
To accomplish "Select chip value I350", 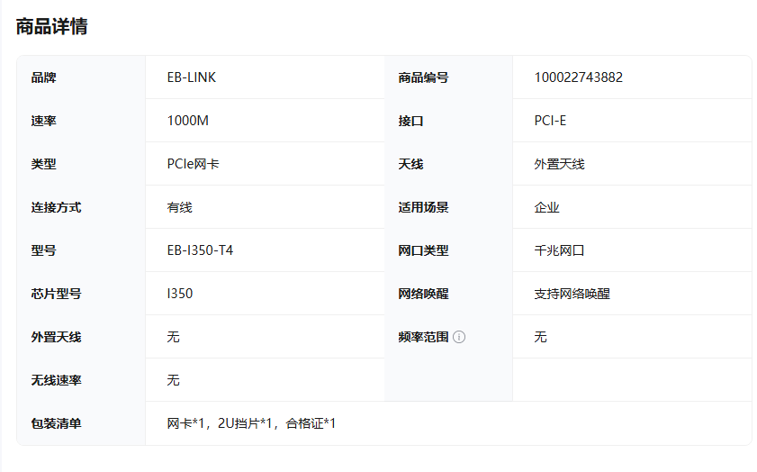I will [180, 294].
